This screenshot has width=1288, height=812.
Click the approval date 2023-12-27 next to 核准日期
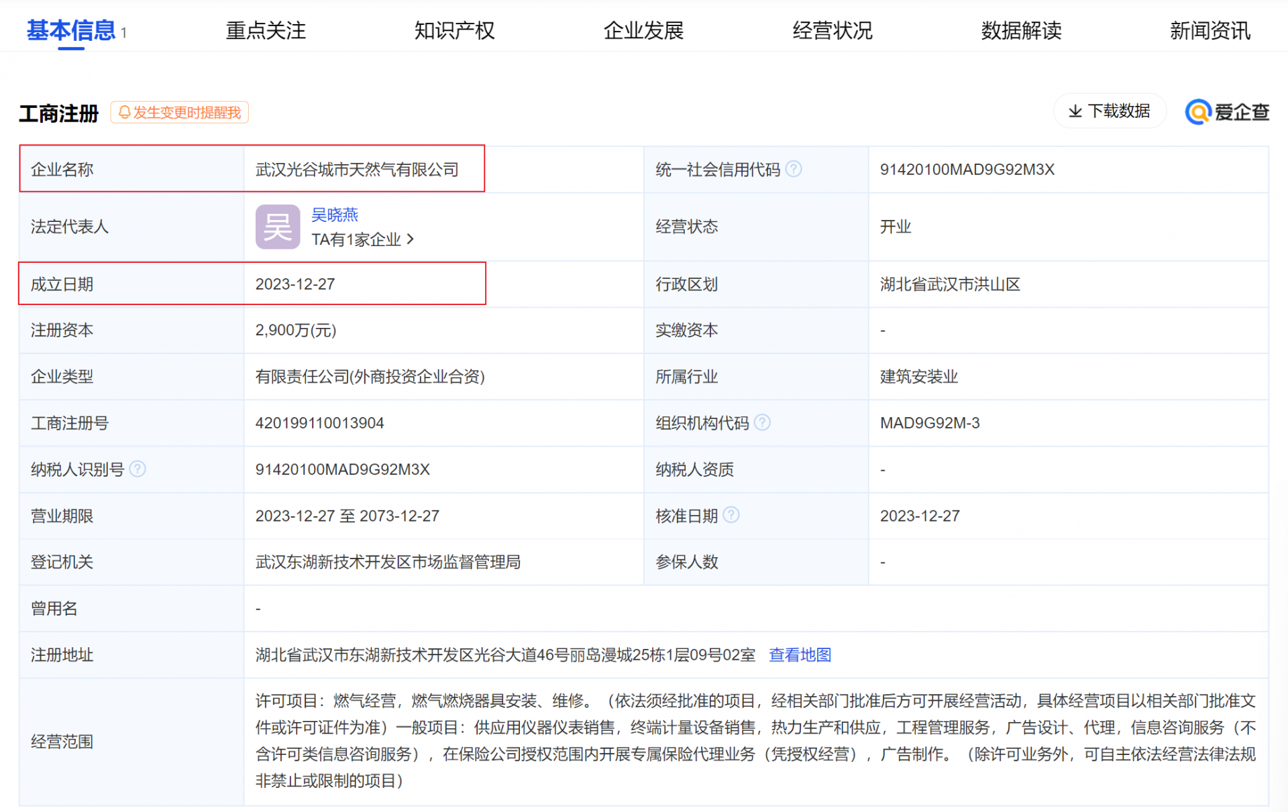pos(920,516)
